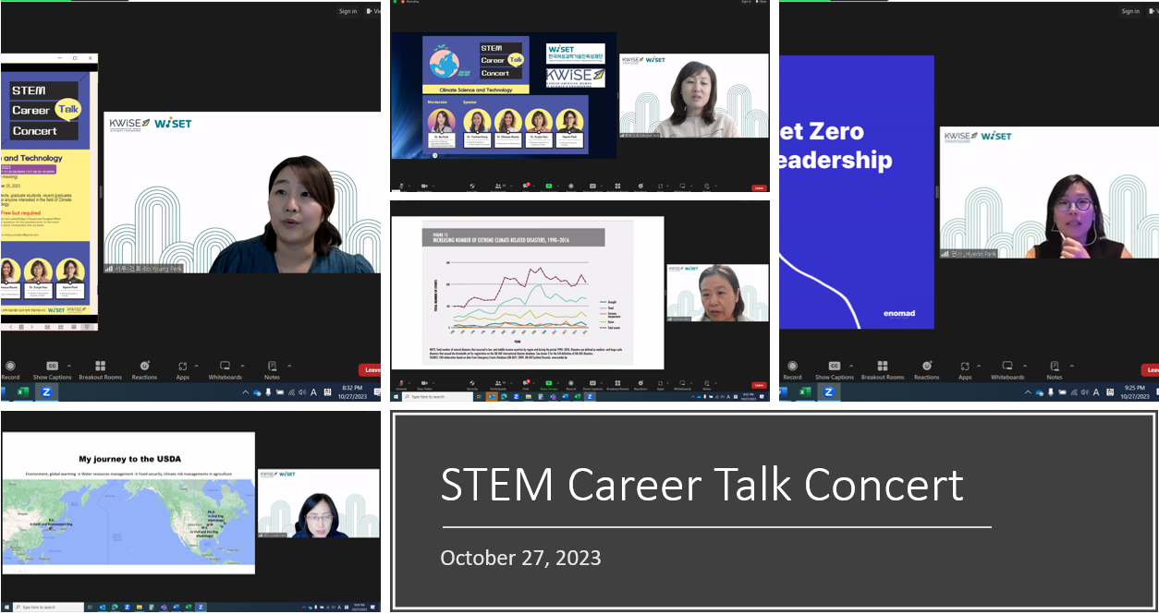
Task: Expand the caret beside Apps in the Net Zero window
Action: click(x=977, y=366)
